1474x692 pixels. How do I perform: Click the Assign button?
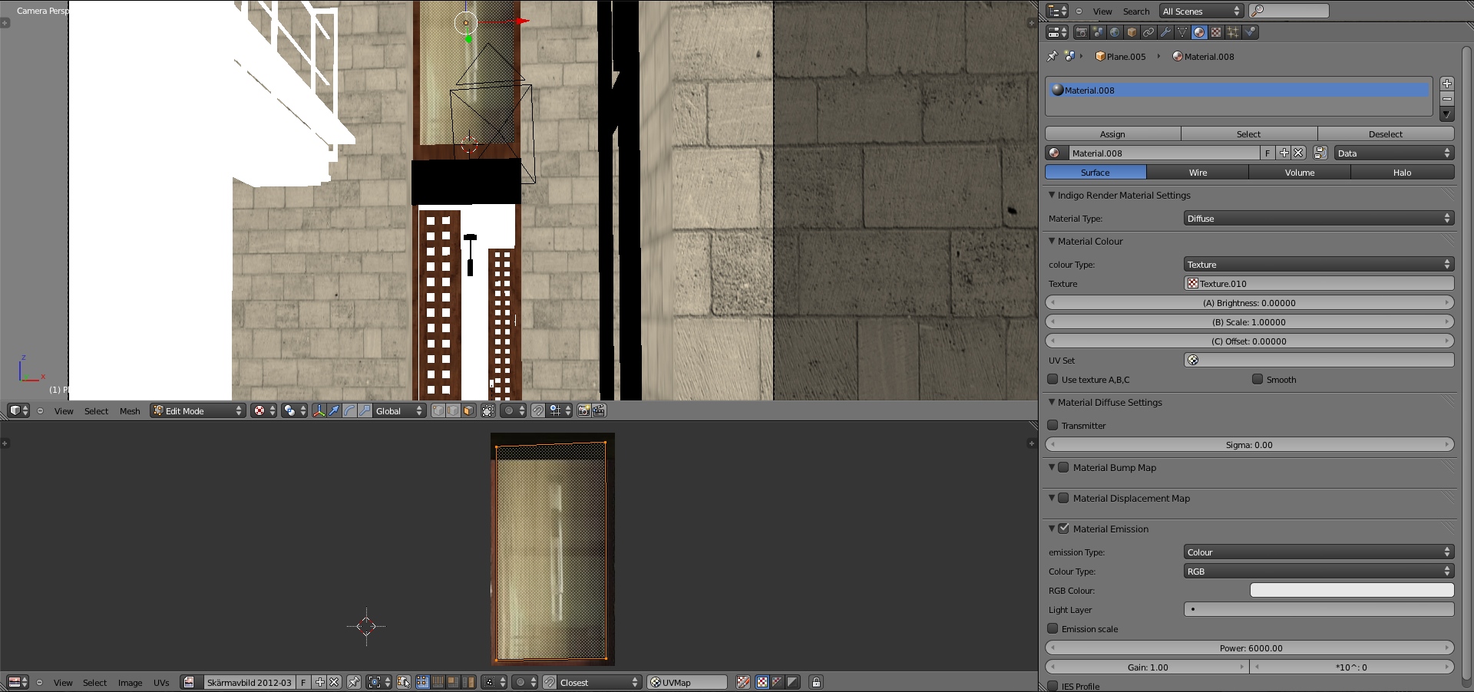pos(1112,134)
